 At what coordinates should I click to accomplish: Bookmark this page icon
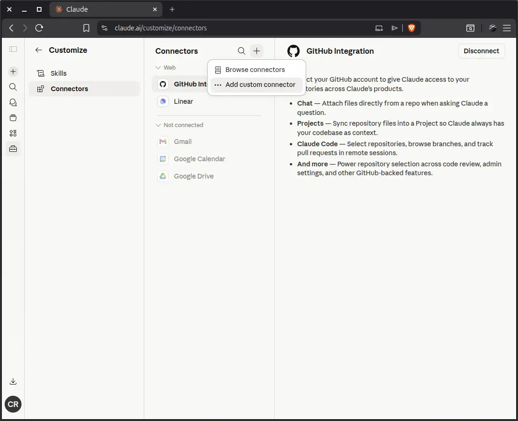(86, 28)
